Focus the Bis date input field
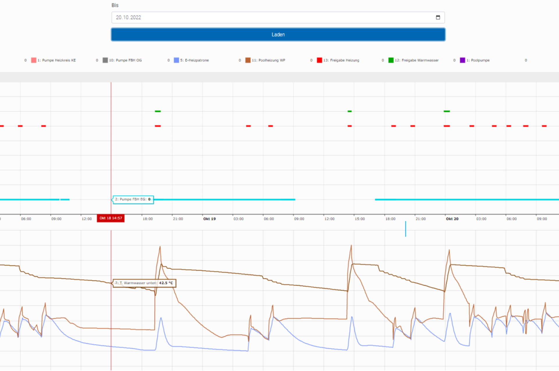 pos(278,17)
